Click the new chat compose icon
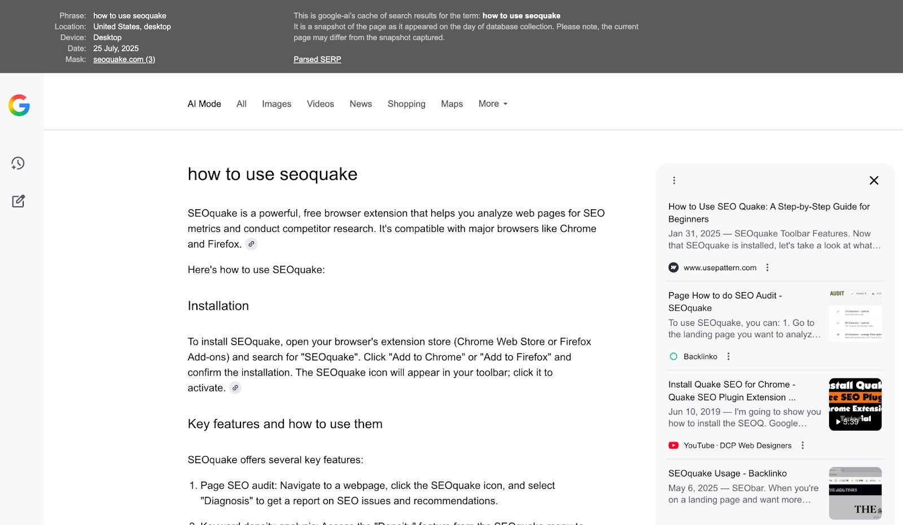Viewport: 903px width, 525px height. (18, 201)
